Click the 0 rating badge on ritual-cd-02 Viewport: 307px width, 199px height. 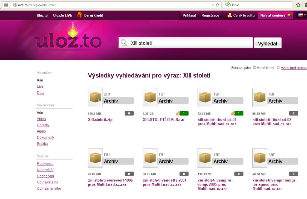[x=294, y=113]
